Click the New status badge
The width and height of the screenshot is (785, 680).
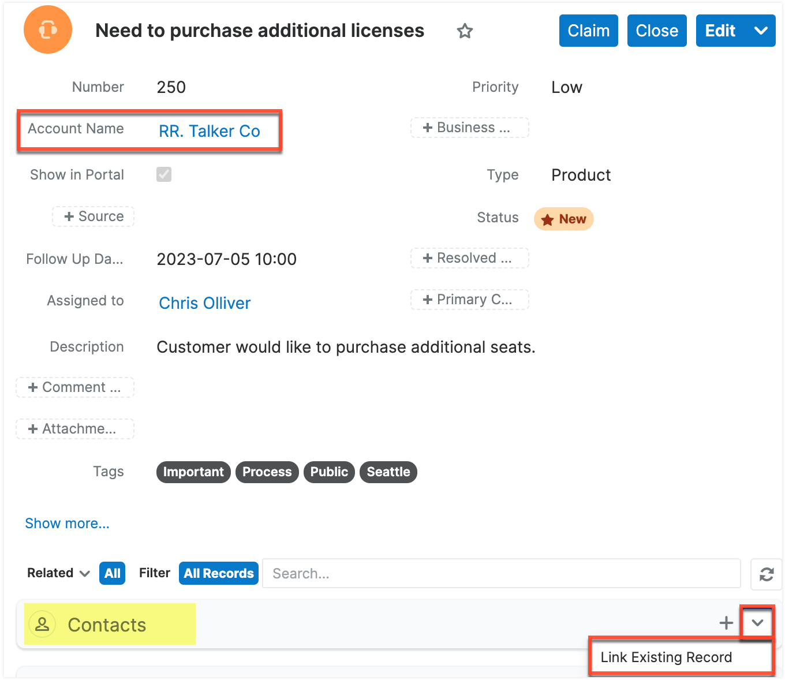tap(563, 219)
